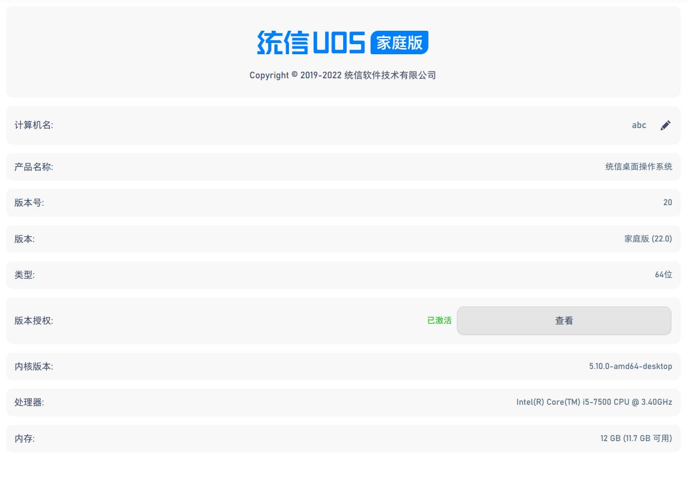Viewport: 688px width, 478px height.
Task: Click the 产品名称 label
Action: tap(34, 167)
